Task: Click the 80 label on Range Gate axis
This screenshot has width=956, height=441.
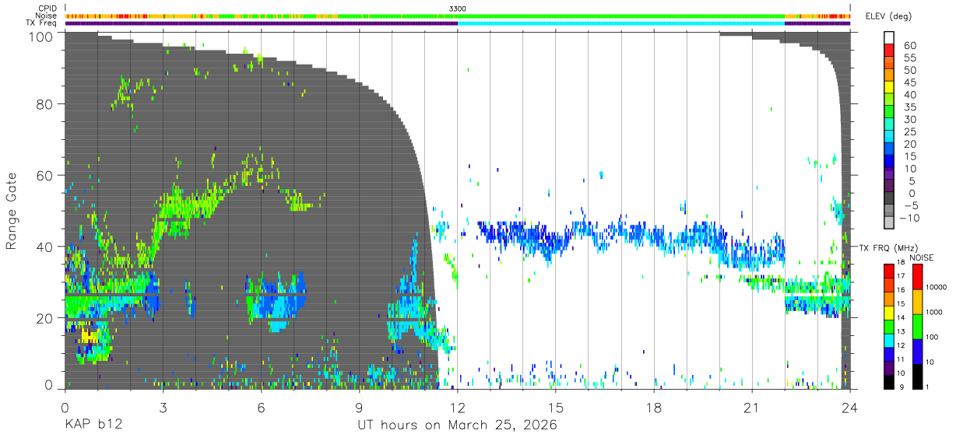Action: (x=44, y=104)
